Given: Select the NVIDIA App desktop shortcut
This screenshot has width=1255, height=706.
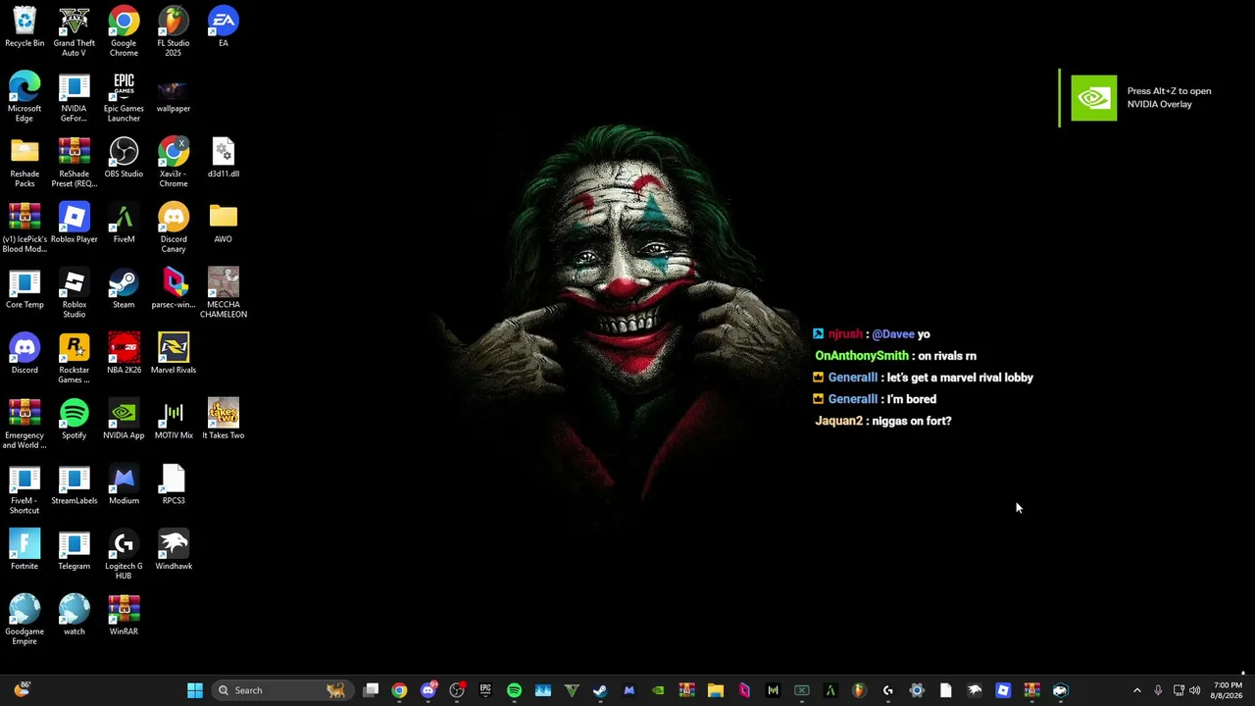Looking at the screenshot, I should pyautogui.click(x=124, y=420).
